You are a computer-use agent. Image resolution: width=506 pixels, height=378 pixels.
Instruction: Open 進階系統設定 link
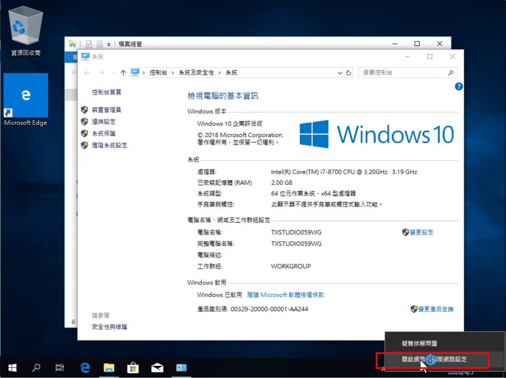coord(109,145)
